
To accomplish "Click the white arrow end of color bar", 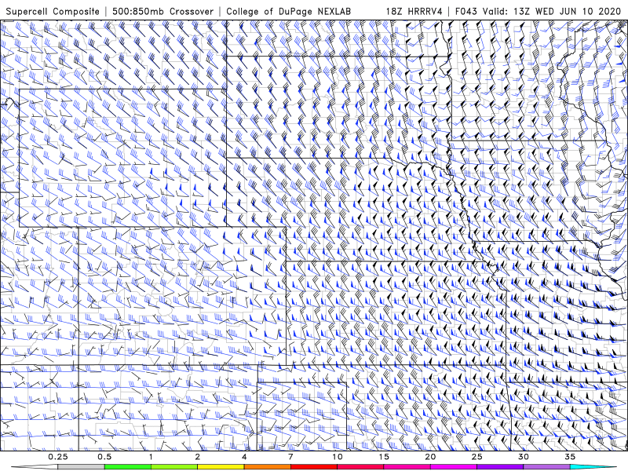I will pyautogui.click(x=36, y=467).
